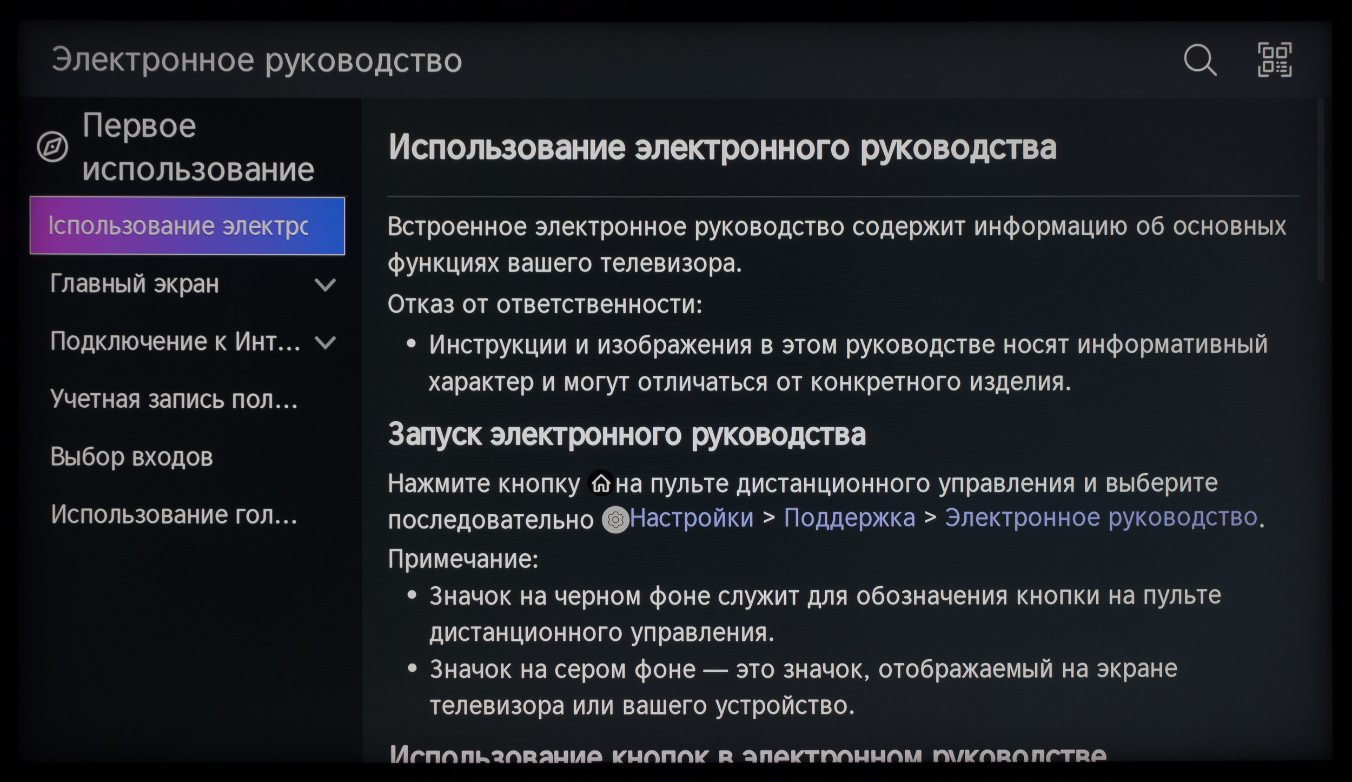Select highlighted Использование электро… item
Image resolution: width=1352 pixels, height=782 pixels.
click(187, 226)
